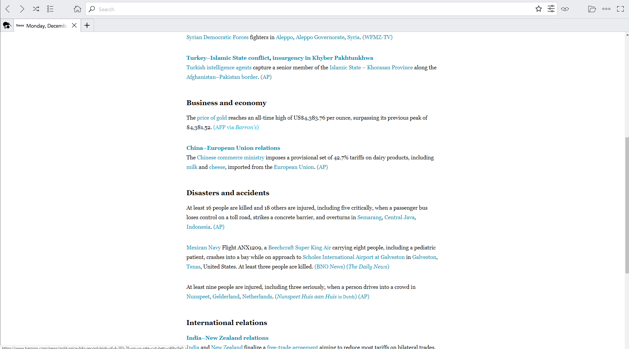The height and width of the screenshot is (349, 629).
Task: Open display settings sliders icon
Action: click(x=551, y=9)
